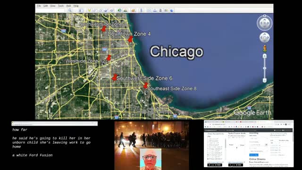
Task: Click the left black audio player in the browser
Action: [215, 165]
